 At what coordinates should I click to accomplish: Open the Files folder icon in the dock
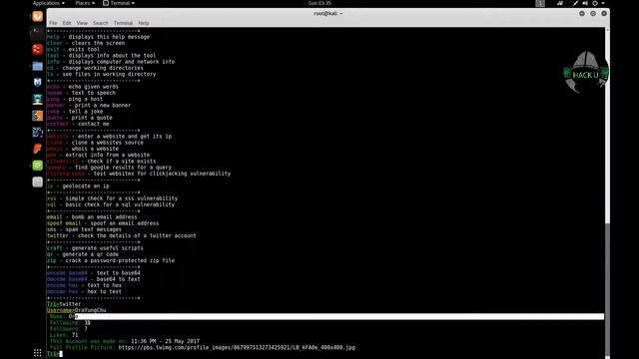coord(38,66)
